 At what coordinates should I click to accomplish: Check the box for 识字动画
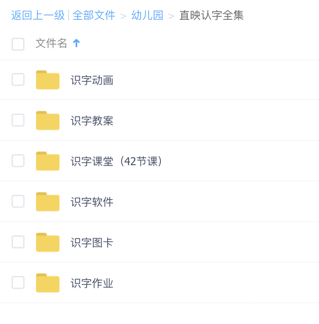point(18,79)
